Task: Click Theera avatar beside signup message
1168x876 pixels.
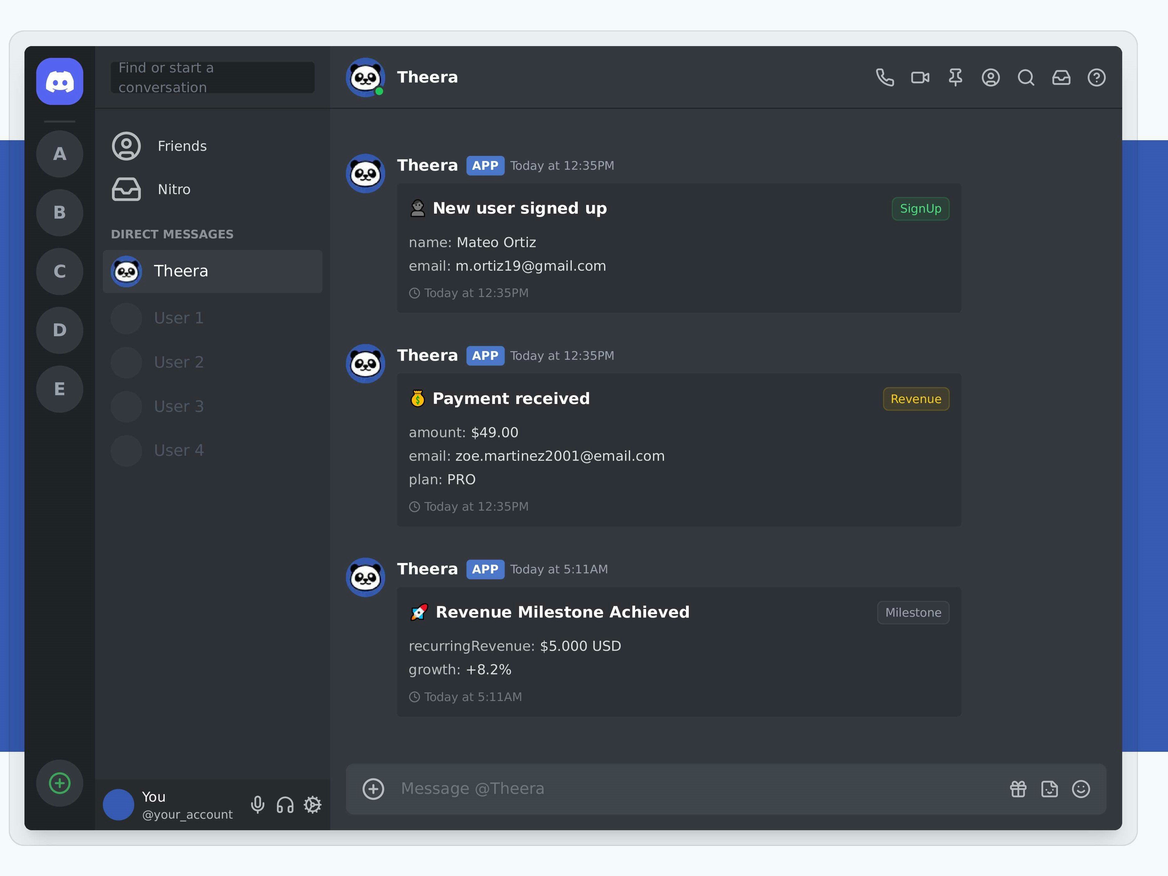Action: (365, 173)
